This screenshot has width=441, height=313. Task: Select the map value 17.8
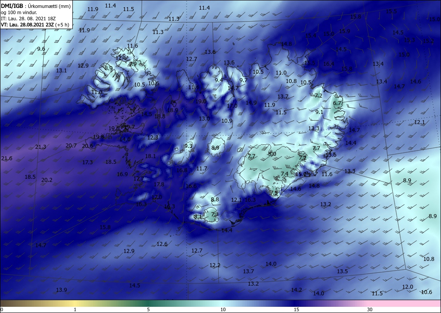(159, 185)
